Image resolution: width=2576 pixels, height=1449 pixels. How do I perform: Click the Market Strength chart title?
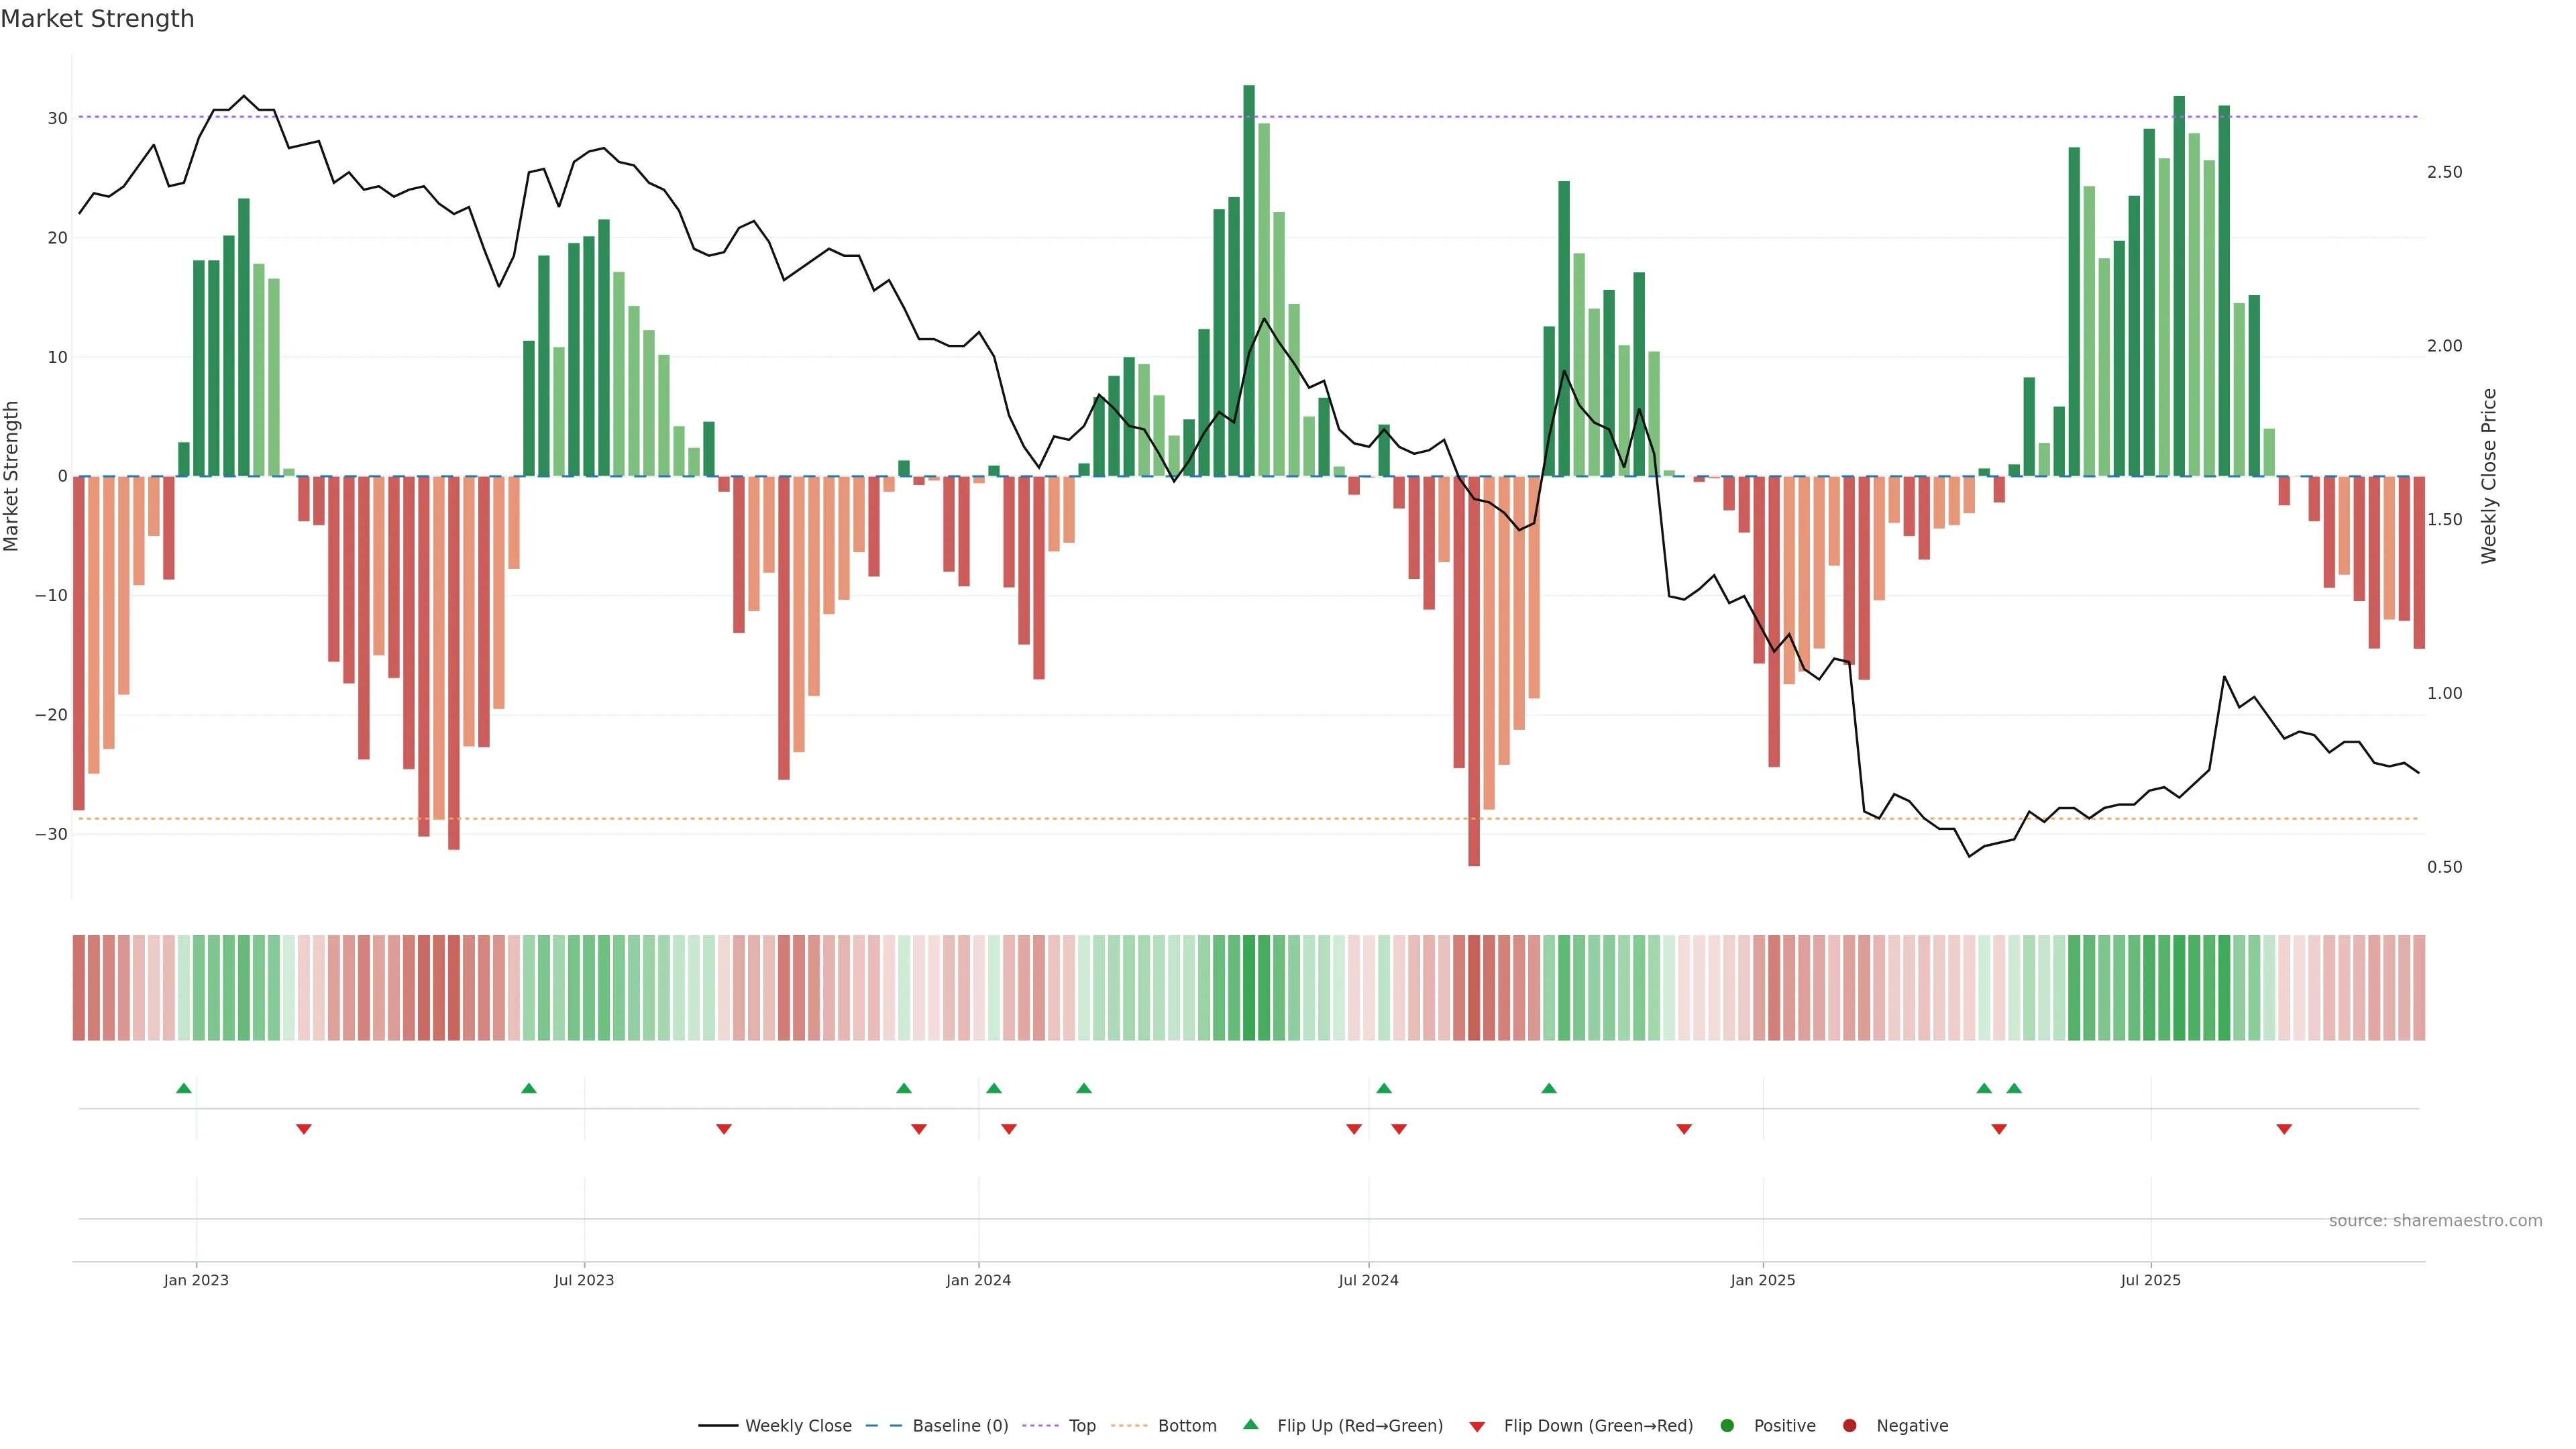[x=97, y=19]
